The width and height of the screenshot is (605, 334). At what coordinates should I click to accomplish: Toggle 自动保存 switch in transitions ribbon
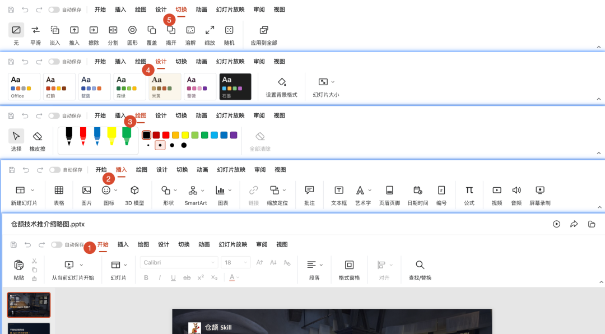pos(54,10)
